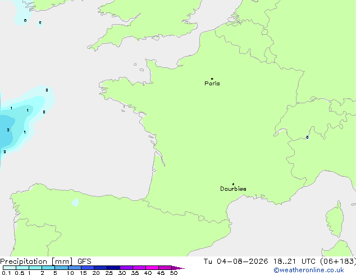Pick the 1–2 mm legend color swatch
Screen dimensions: 356x275
35,268
